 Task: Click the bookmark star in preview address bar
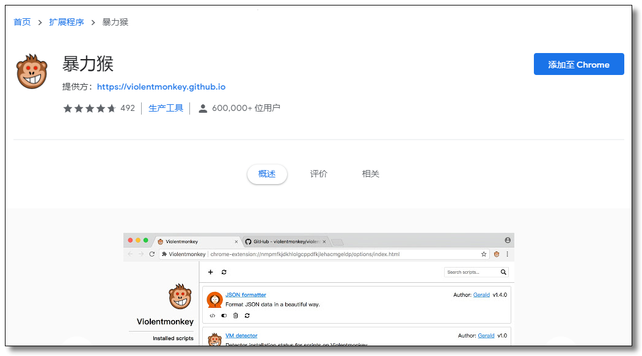pyautogui.click(x=484, y=254)
